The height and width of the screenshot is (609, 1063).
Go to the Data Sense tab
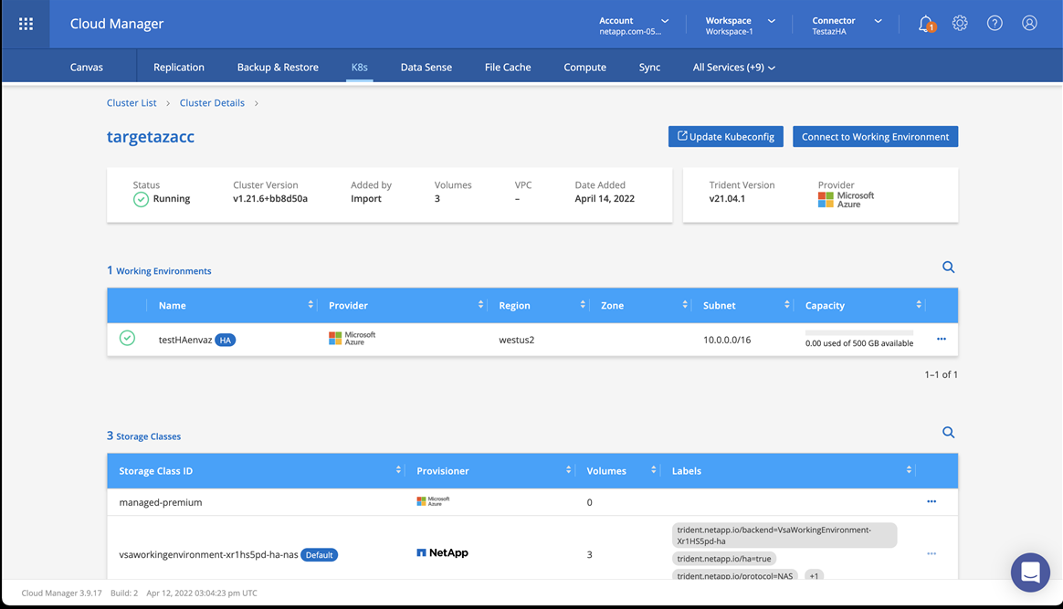click(x=426, y=68)
